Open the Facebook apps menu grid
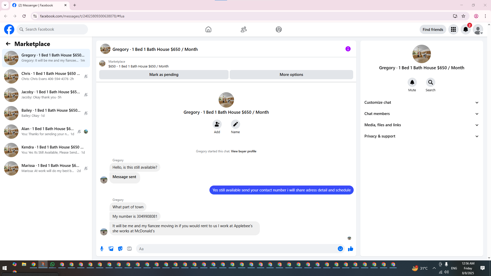The image size is (491, 276). tap(453, 29)
